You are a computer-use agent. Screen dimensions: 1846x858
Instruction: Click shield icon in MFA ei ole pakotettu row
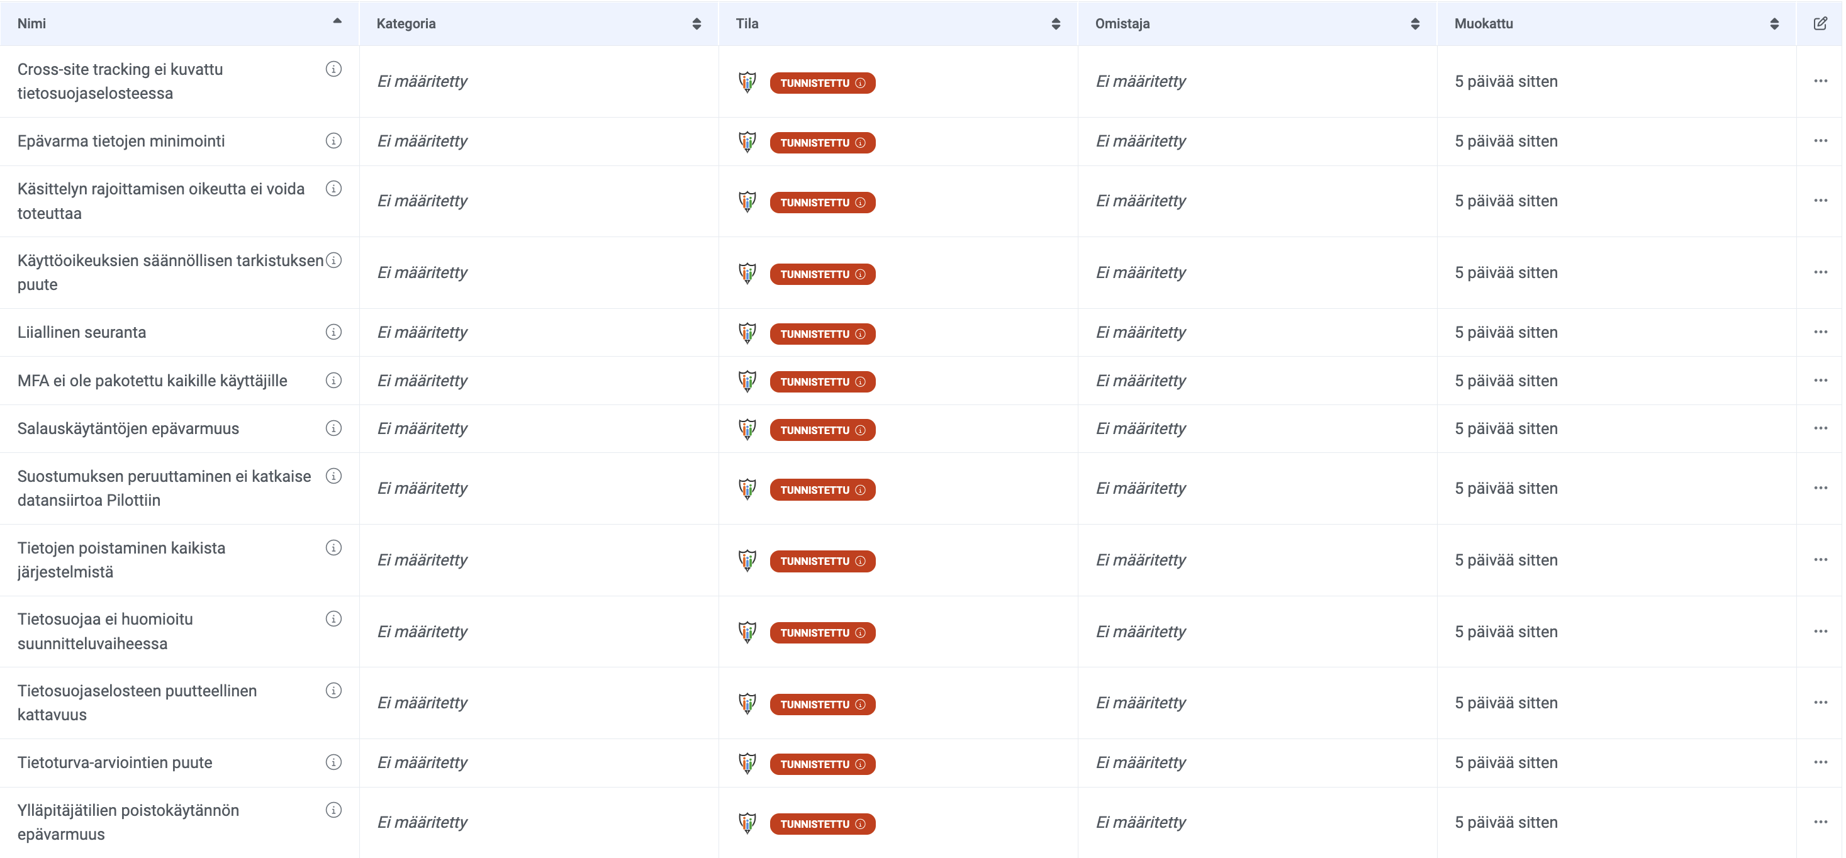click(x=747, y=381)
